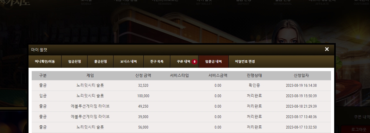The width and height of the screenshot is (370, 133).
Task: Open the AFFILIATE navigation link
Action: (x=322, y=2)
